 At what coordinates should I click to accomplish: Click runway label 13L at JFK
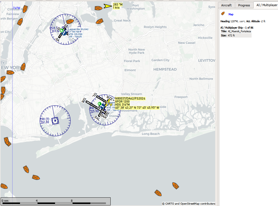[x=95, y=95]
